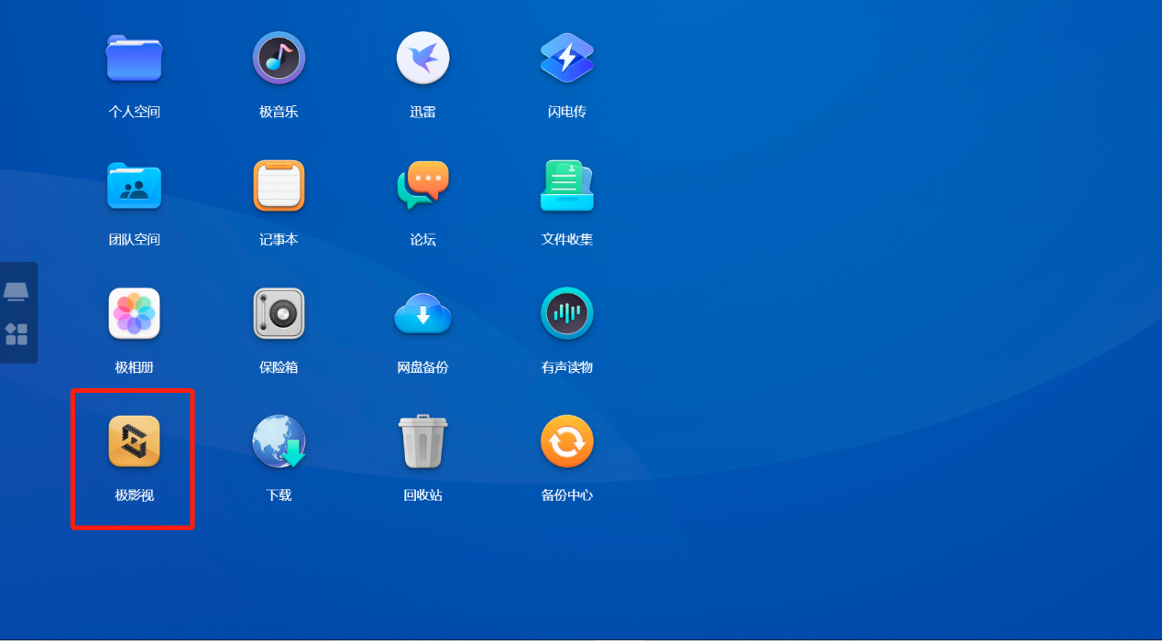1162x641 pixels.
Task: Click the 保险箱 text label
Action: coord(279,367)
